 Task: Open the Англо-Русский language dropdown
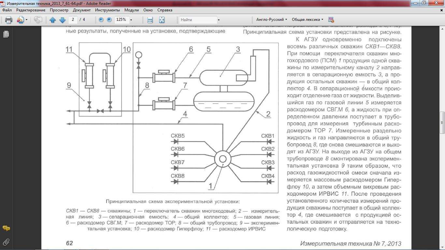[x=271, y=20]
